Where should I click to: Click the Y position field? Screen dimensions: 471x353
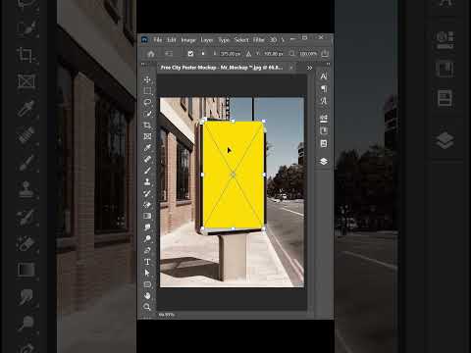(274, 54)
